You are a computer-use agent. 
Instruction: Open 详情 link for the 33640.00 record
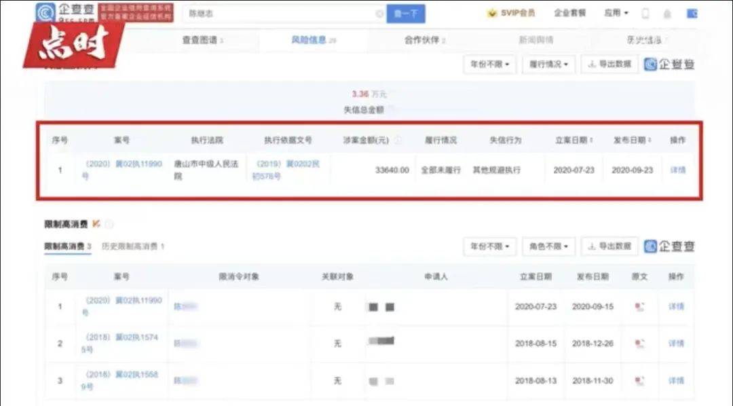pyautogui.click(x=677, y=170)
